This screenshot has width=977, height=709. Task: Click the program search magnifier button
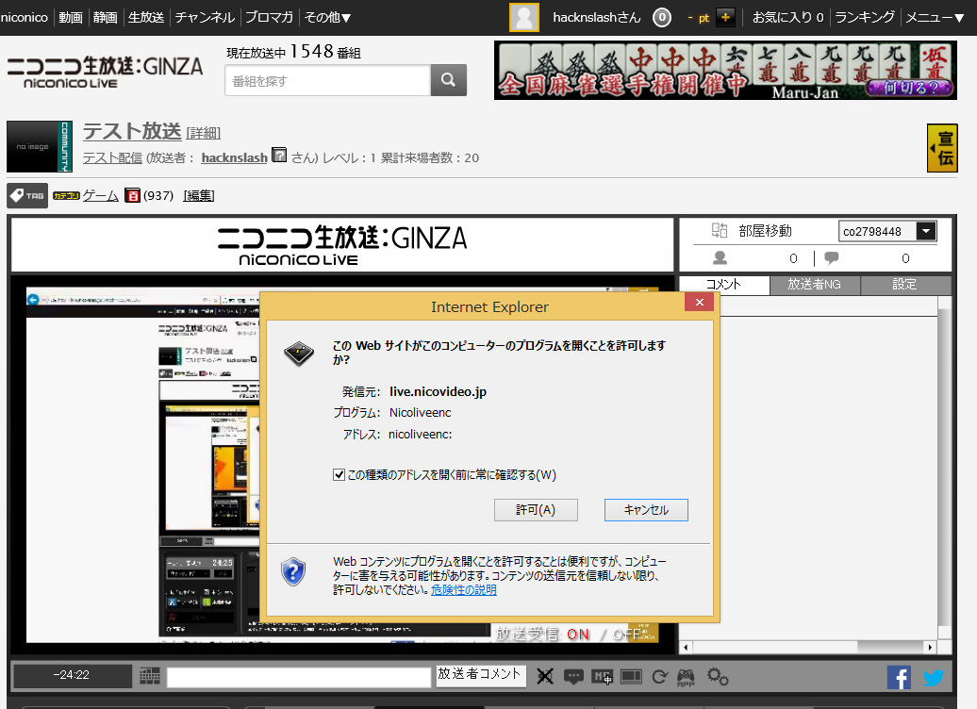(x=448, y=80)
